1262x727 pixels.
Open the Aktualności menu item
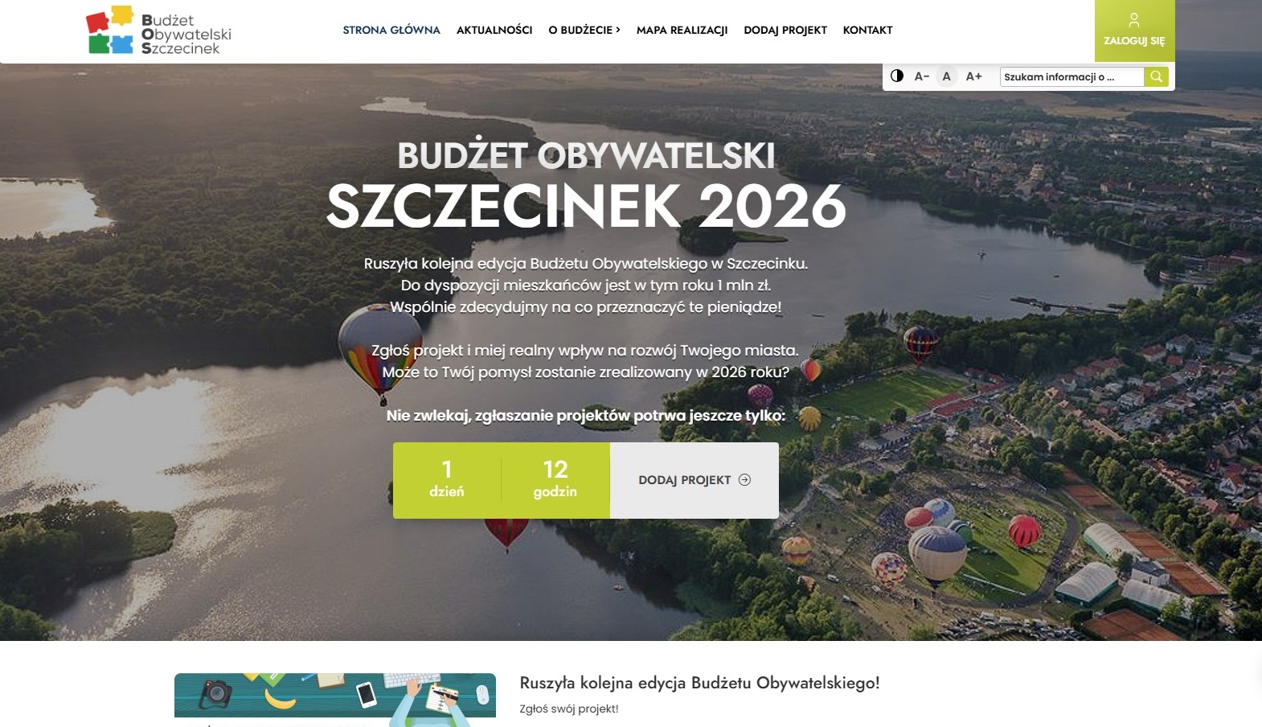[x=494, y=30]
